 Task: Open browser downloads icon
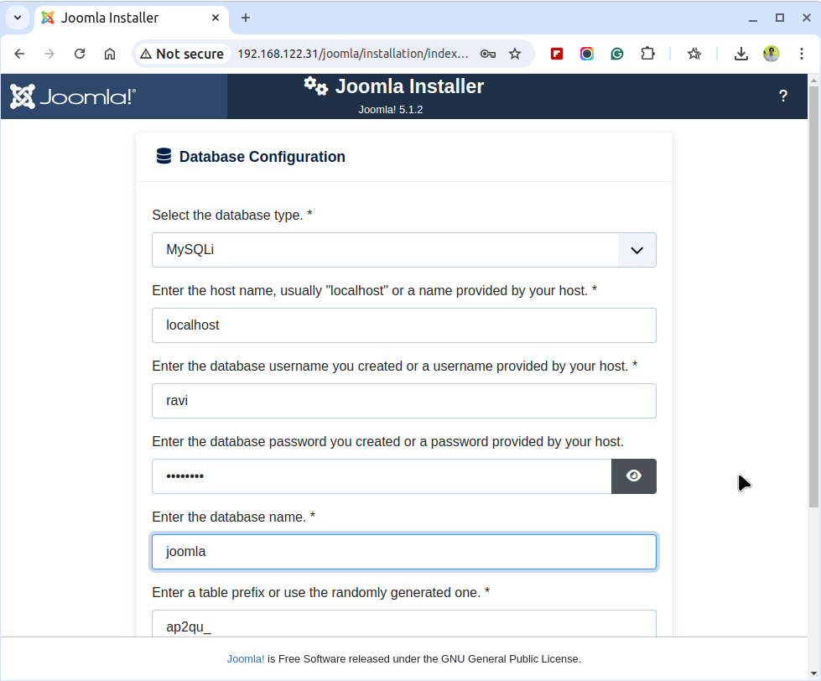click(740, 54)
